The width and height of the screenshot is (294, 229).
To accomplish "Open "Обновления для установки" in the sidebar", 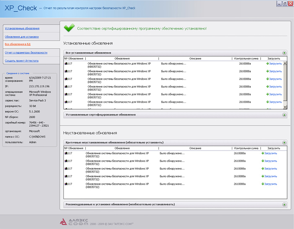I will pyautogui.click(x=22, y=37).
